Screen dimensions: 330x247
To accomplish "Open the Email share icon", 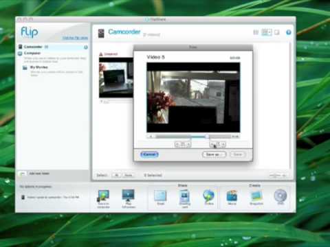I will click(160, 196).
